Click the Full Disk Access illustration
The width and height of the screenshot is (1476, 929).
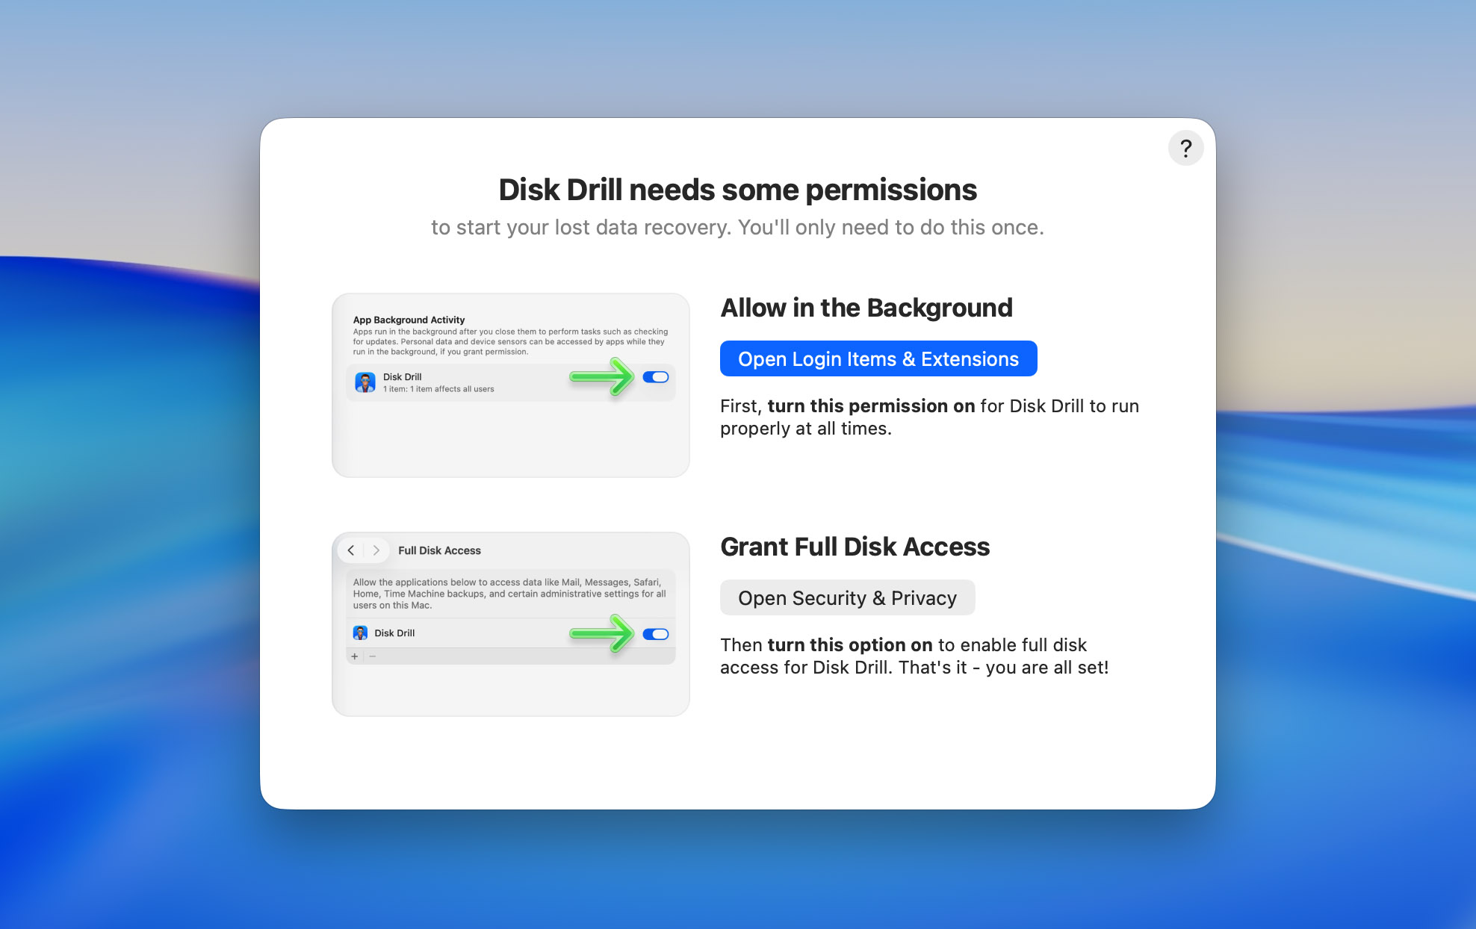510,624
